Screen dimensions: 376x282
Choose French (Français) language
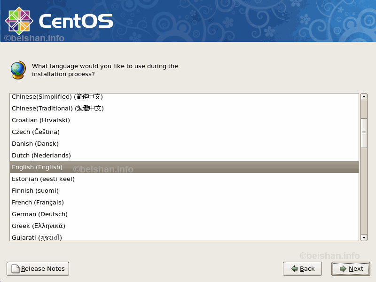(38, 203)
